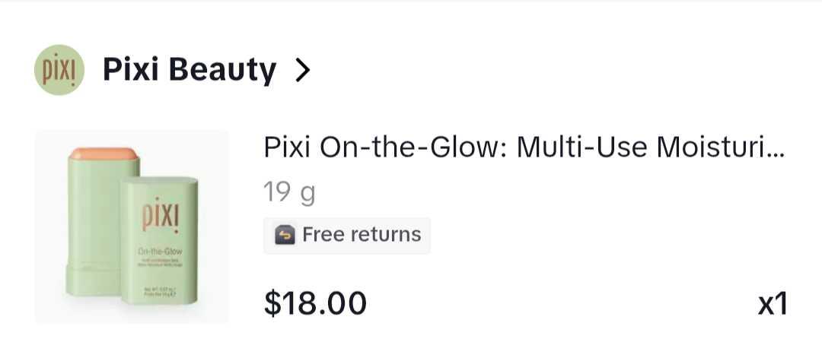
Task: Select the 19 g size label
Action: pos(289,192)
